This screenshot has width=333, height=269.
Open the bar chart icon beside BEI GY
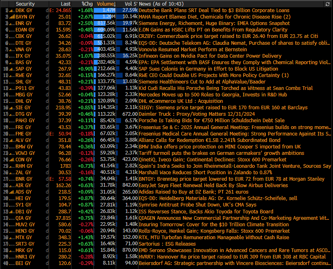(12, 263)
